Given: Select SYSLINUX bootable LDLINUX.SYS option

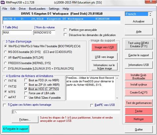Looking at the screenshot, I should [5, 68].
